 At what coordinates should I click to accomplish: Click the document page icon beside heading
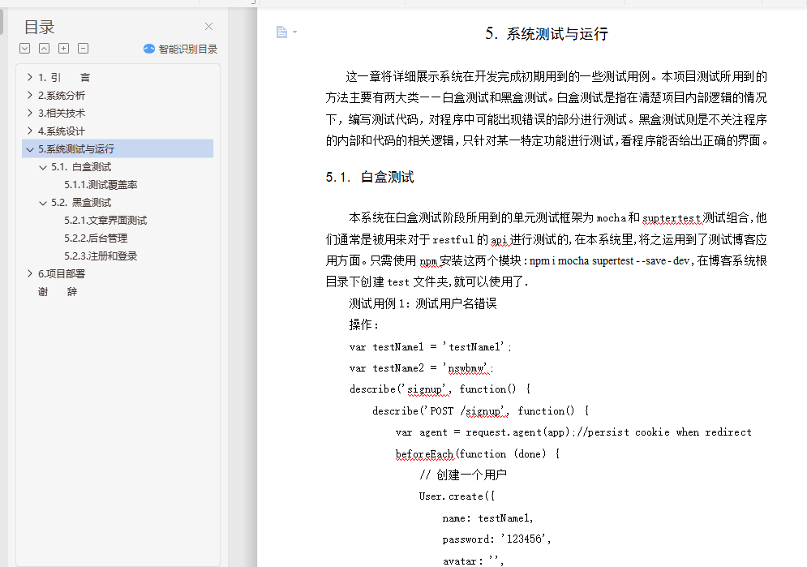click(x=281, y=32)
